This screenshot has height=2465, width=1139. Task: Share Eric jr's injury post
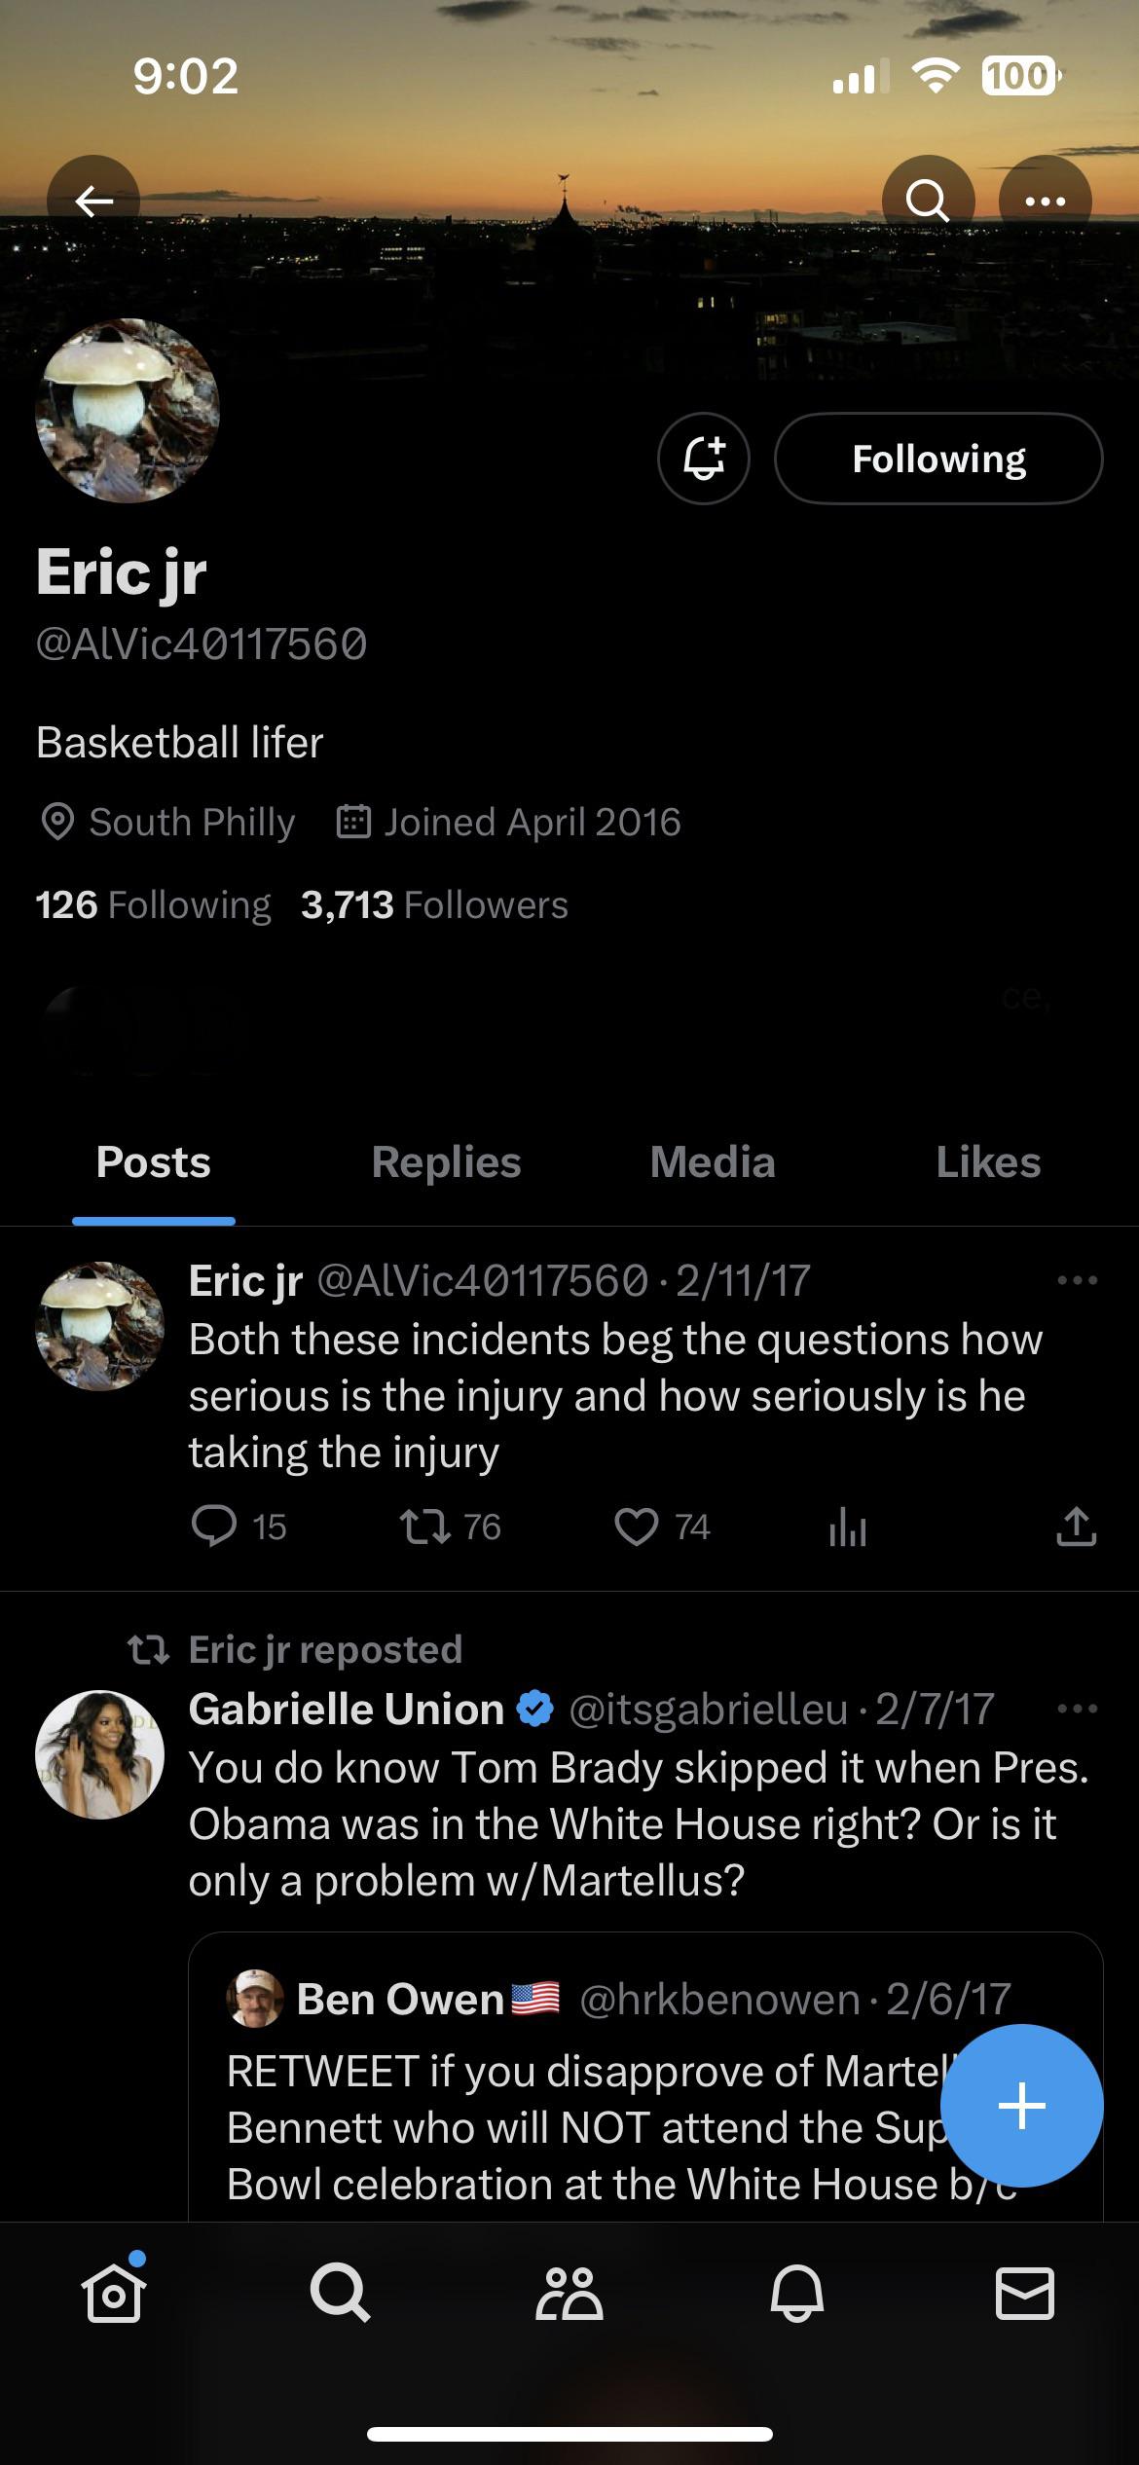[1076, 1527]
